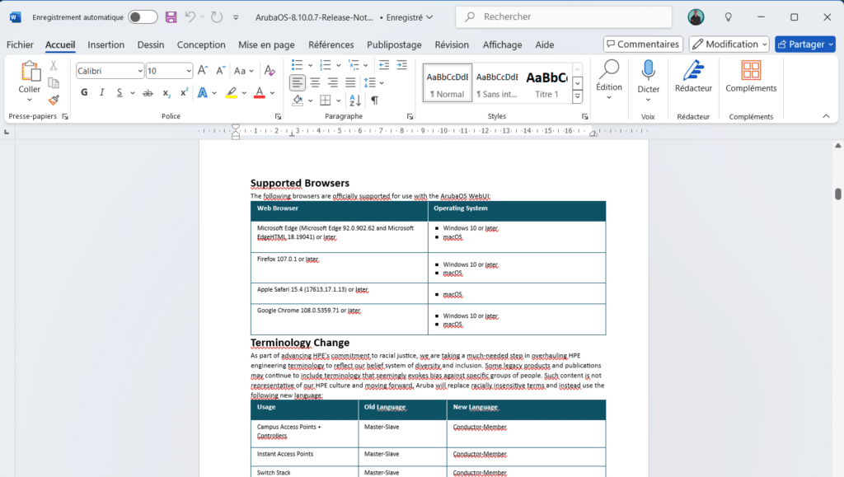This screenshot has width=844, height=477.
Task: Click the Modification mode button
Action: pos(729,44)
